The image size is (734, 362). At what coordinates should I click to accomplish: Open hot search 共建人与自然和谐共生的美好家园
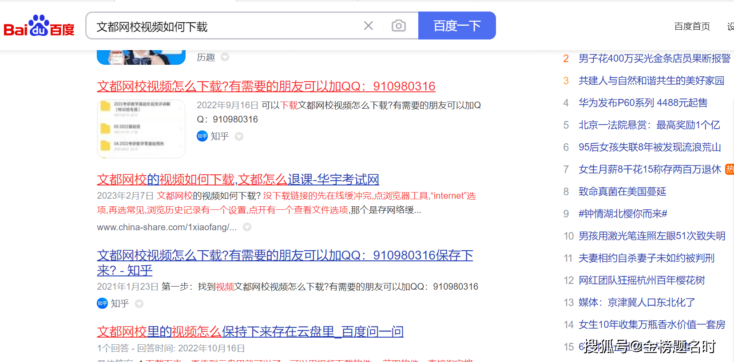(x=651, y=81)
